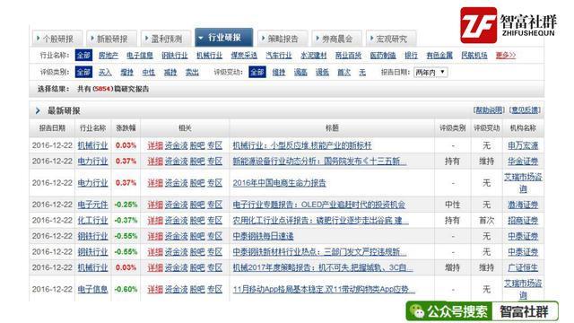The image size is (574, 323).
Task: Filter rating change by 调低
Action: coord(323,72)
